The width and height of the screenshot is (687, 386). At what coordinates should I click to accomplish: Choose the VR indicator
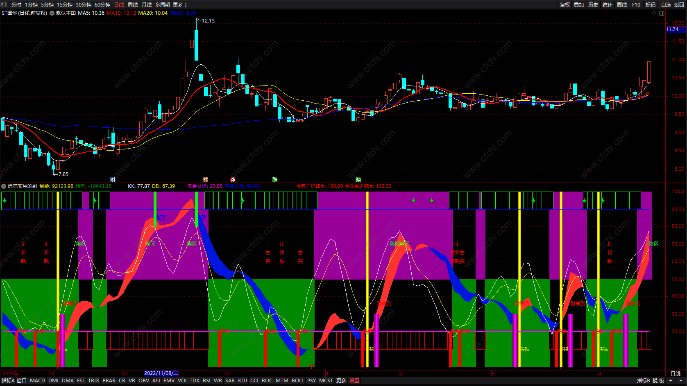point(132,381)
